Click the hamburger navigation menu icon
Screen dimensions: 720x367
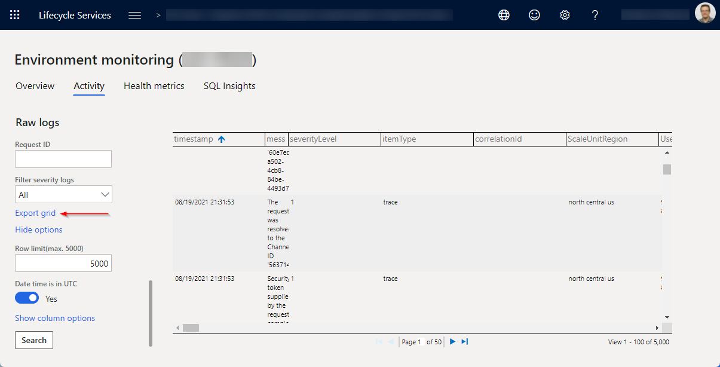[x=135, y=15]
